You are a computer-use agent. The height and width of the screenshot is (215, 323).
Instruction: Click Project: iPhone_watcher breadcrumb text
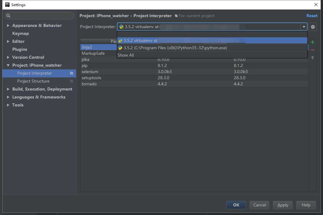tap(104, 16)
